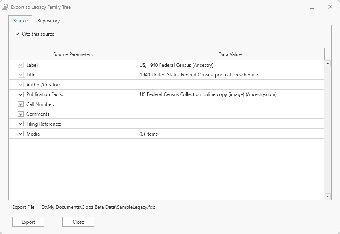This screenshot has width=340, height=234.
Task: Click the Data Values column header
Action: click(231, 54)
